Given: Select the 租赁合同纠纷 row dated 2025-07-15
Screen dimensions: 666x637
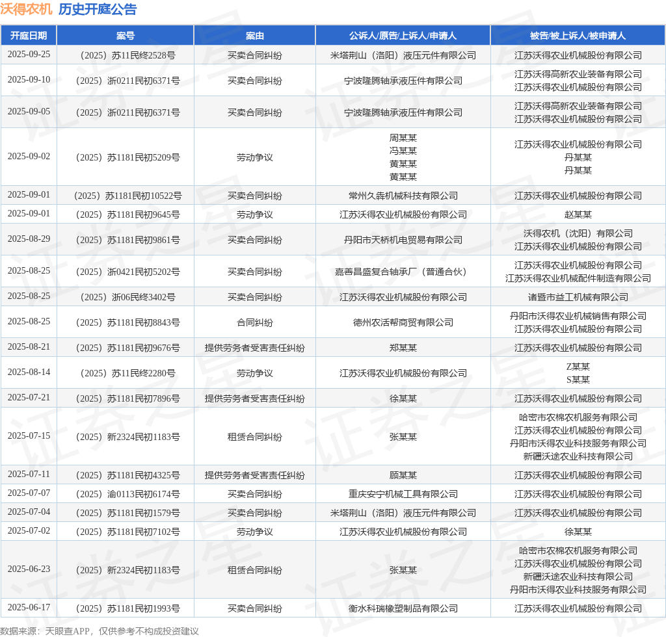Looking at the screenshot, I should point(254,437).
